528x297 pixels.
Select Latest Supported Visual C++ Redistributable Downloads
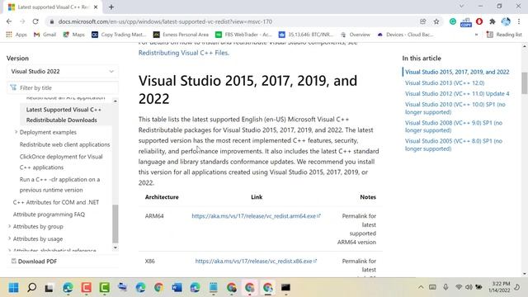pyautogui.click(x=64, y=115)
